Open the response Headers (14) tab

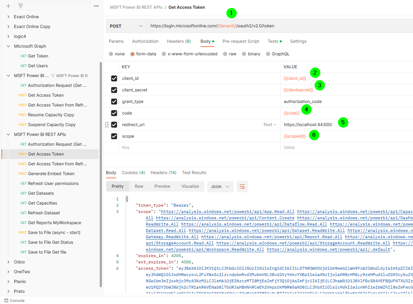pos(163,173)
